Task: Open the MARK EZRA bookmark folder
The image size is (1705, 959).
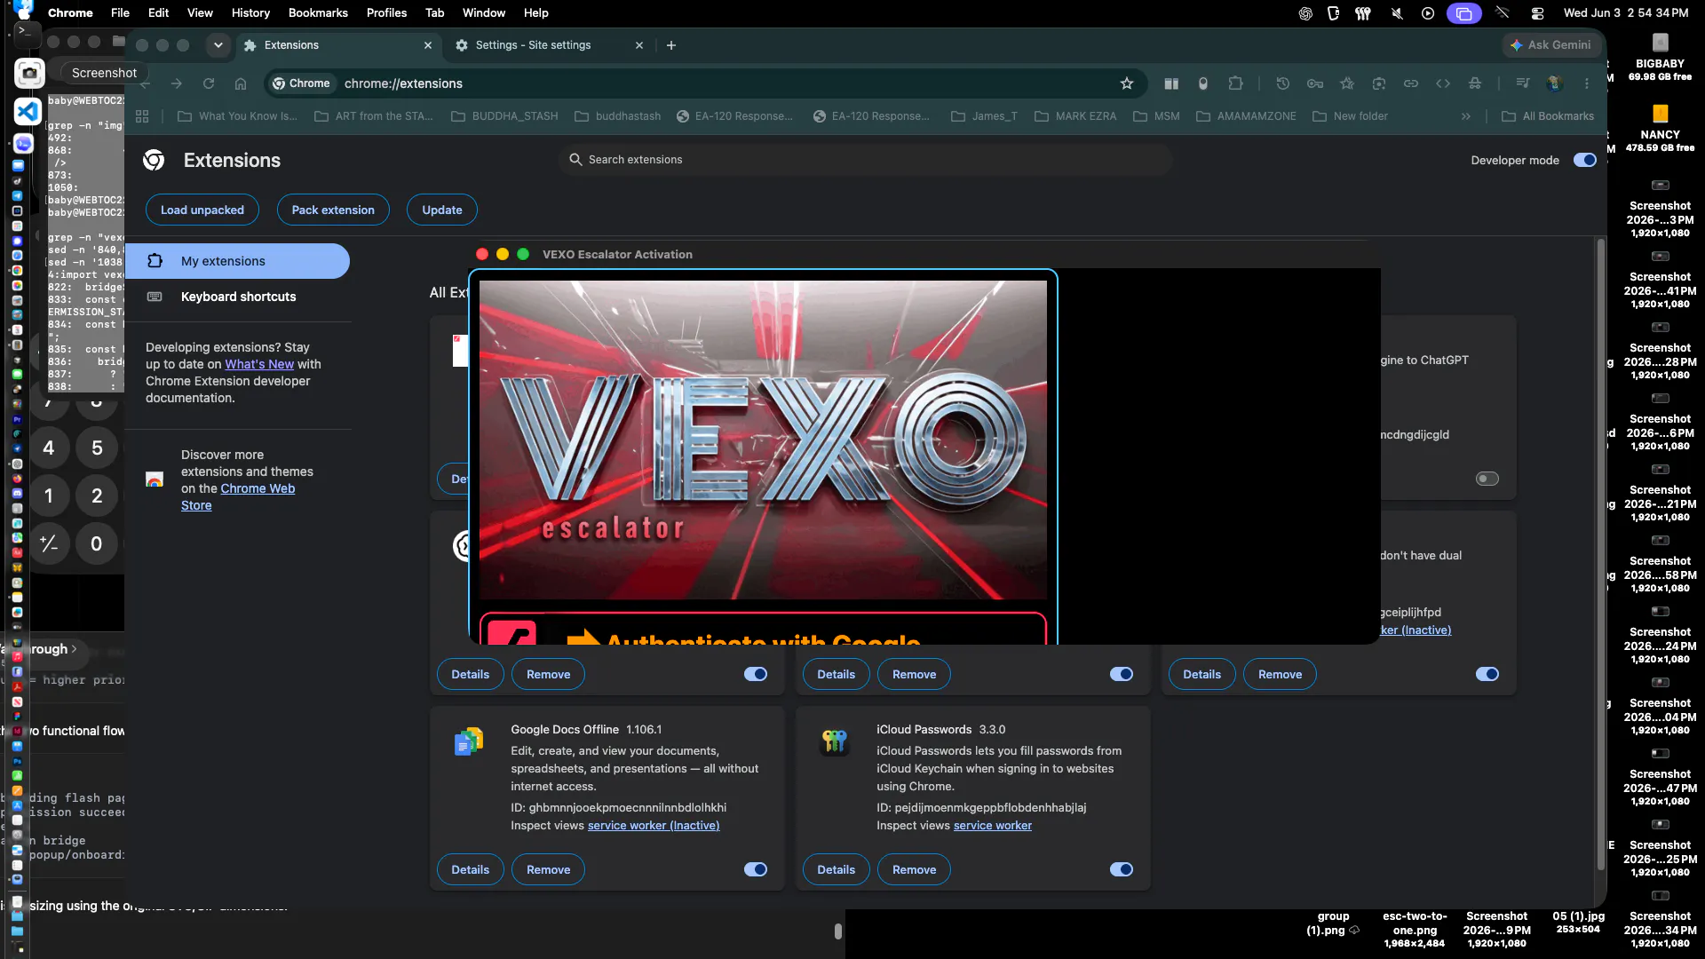Action: tap(1075, 116)
